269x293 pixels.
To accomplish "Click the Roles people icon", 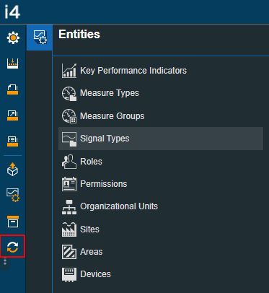I will click(x=69, y=162).
